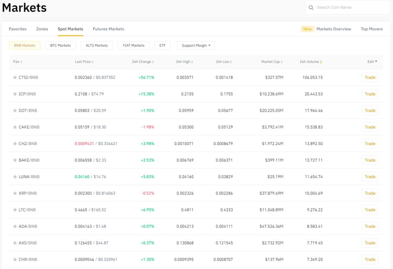Viewport: 393px width, 269px height.
Task: Sort table by Pair column
Action: pos(18,62)
